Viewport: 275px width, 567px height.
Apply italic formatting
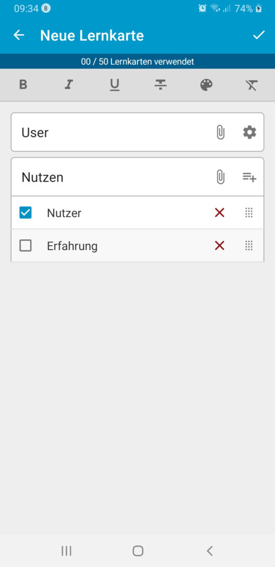click(x=68, y=85)
